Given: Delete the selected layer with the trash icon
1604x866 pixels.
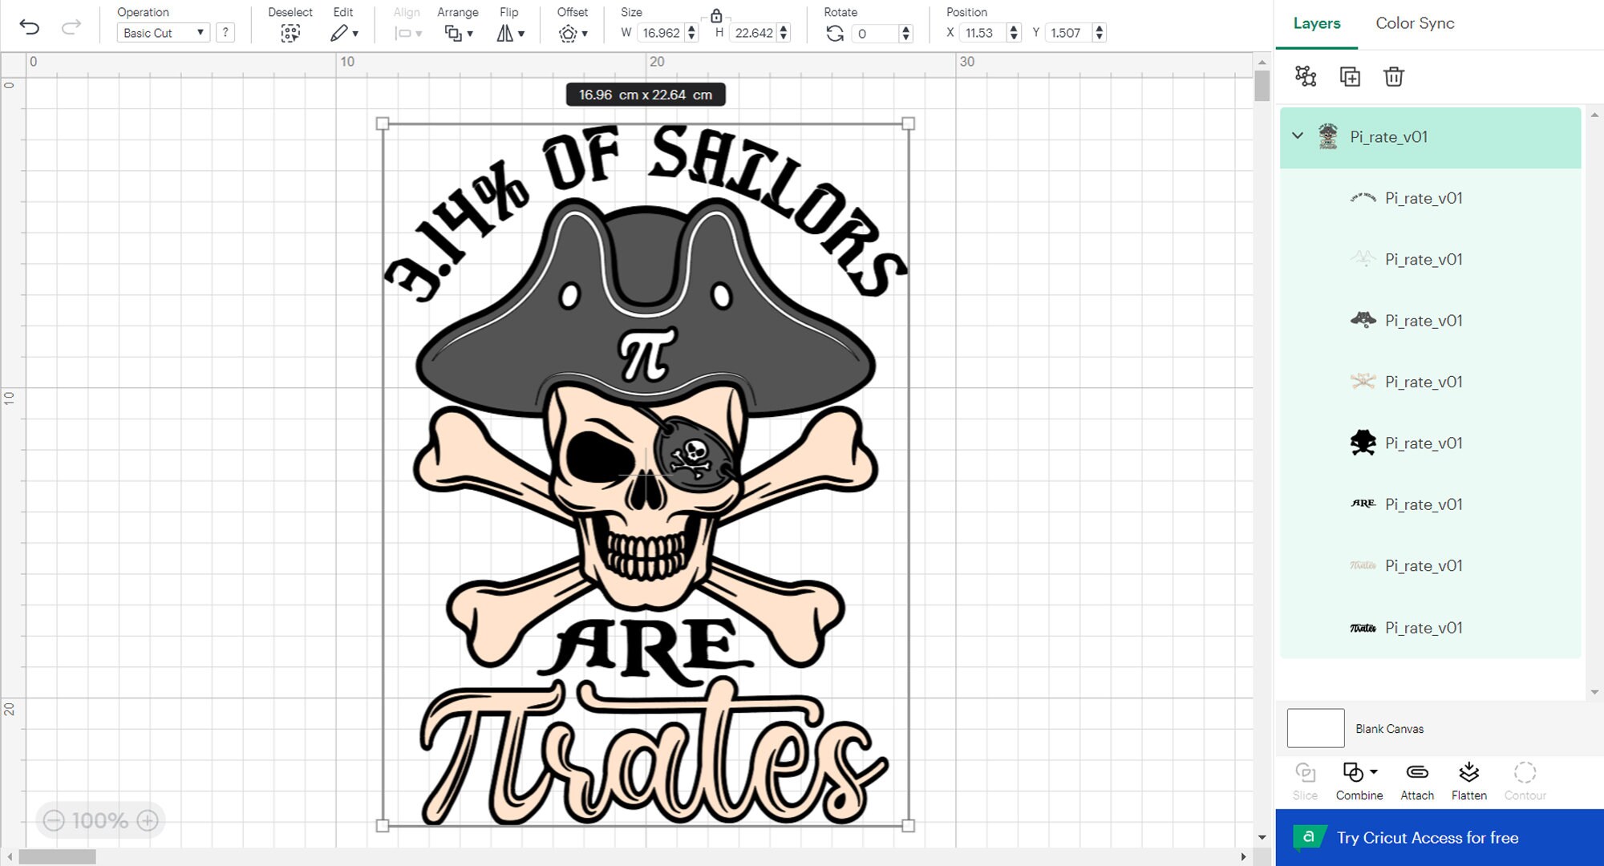Looking at the screenshot, I should click(1394, 76).
